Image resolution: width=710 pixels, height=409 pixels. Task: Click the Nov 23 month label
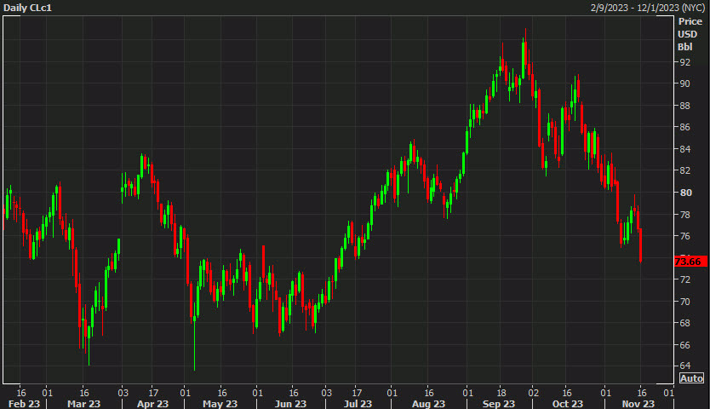[638, 404]
